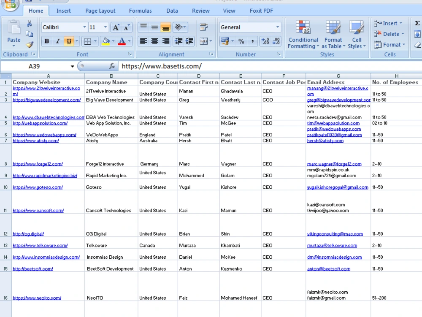Align text left
The height and width of the screenshot is (317, 422).
(143, 41)
